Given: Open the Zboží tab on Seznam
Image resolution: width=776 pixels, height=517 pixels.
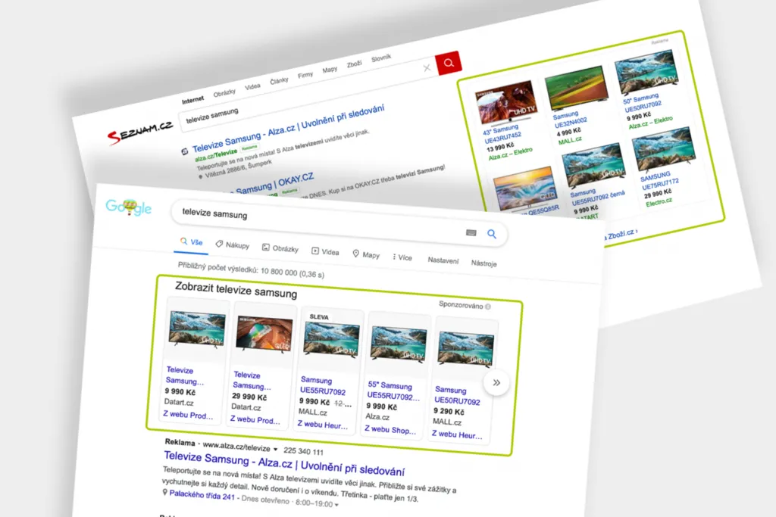Looking at the screenshot, I should [x=355, y=64].
